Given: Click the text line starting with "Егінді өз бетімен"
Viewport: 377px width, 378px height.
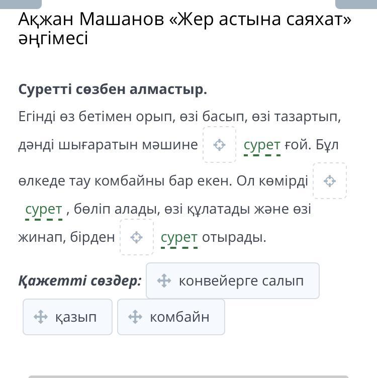Looking at the screenshot, I should pos(179,117).
